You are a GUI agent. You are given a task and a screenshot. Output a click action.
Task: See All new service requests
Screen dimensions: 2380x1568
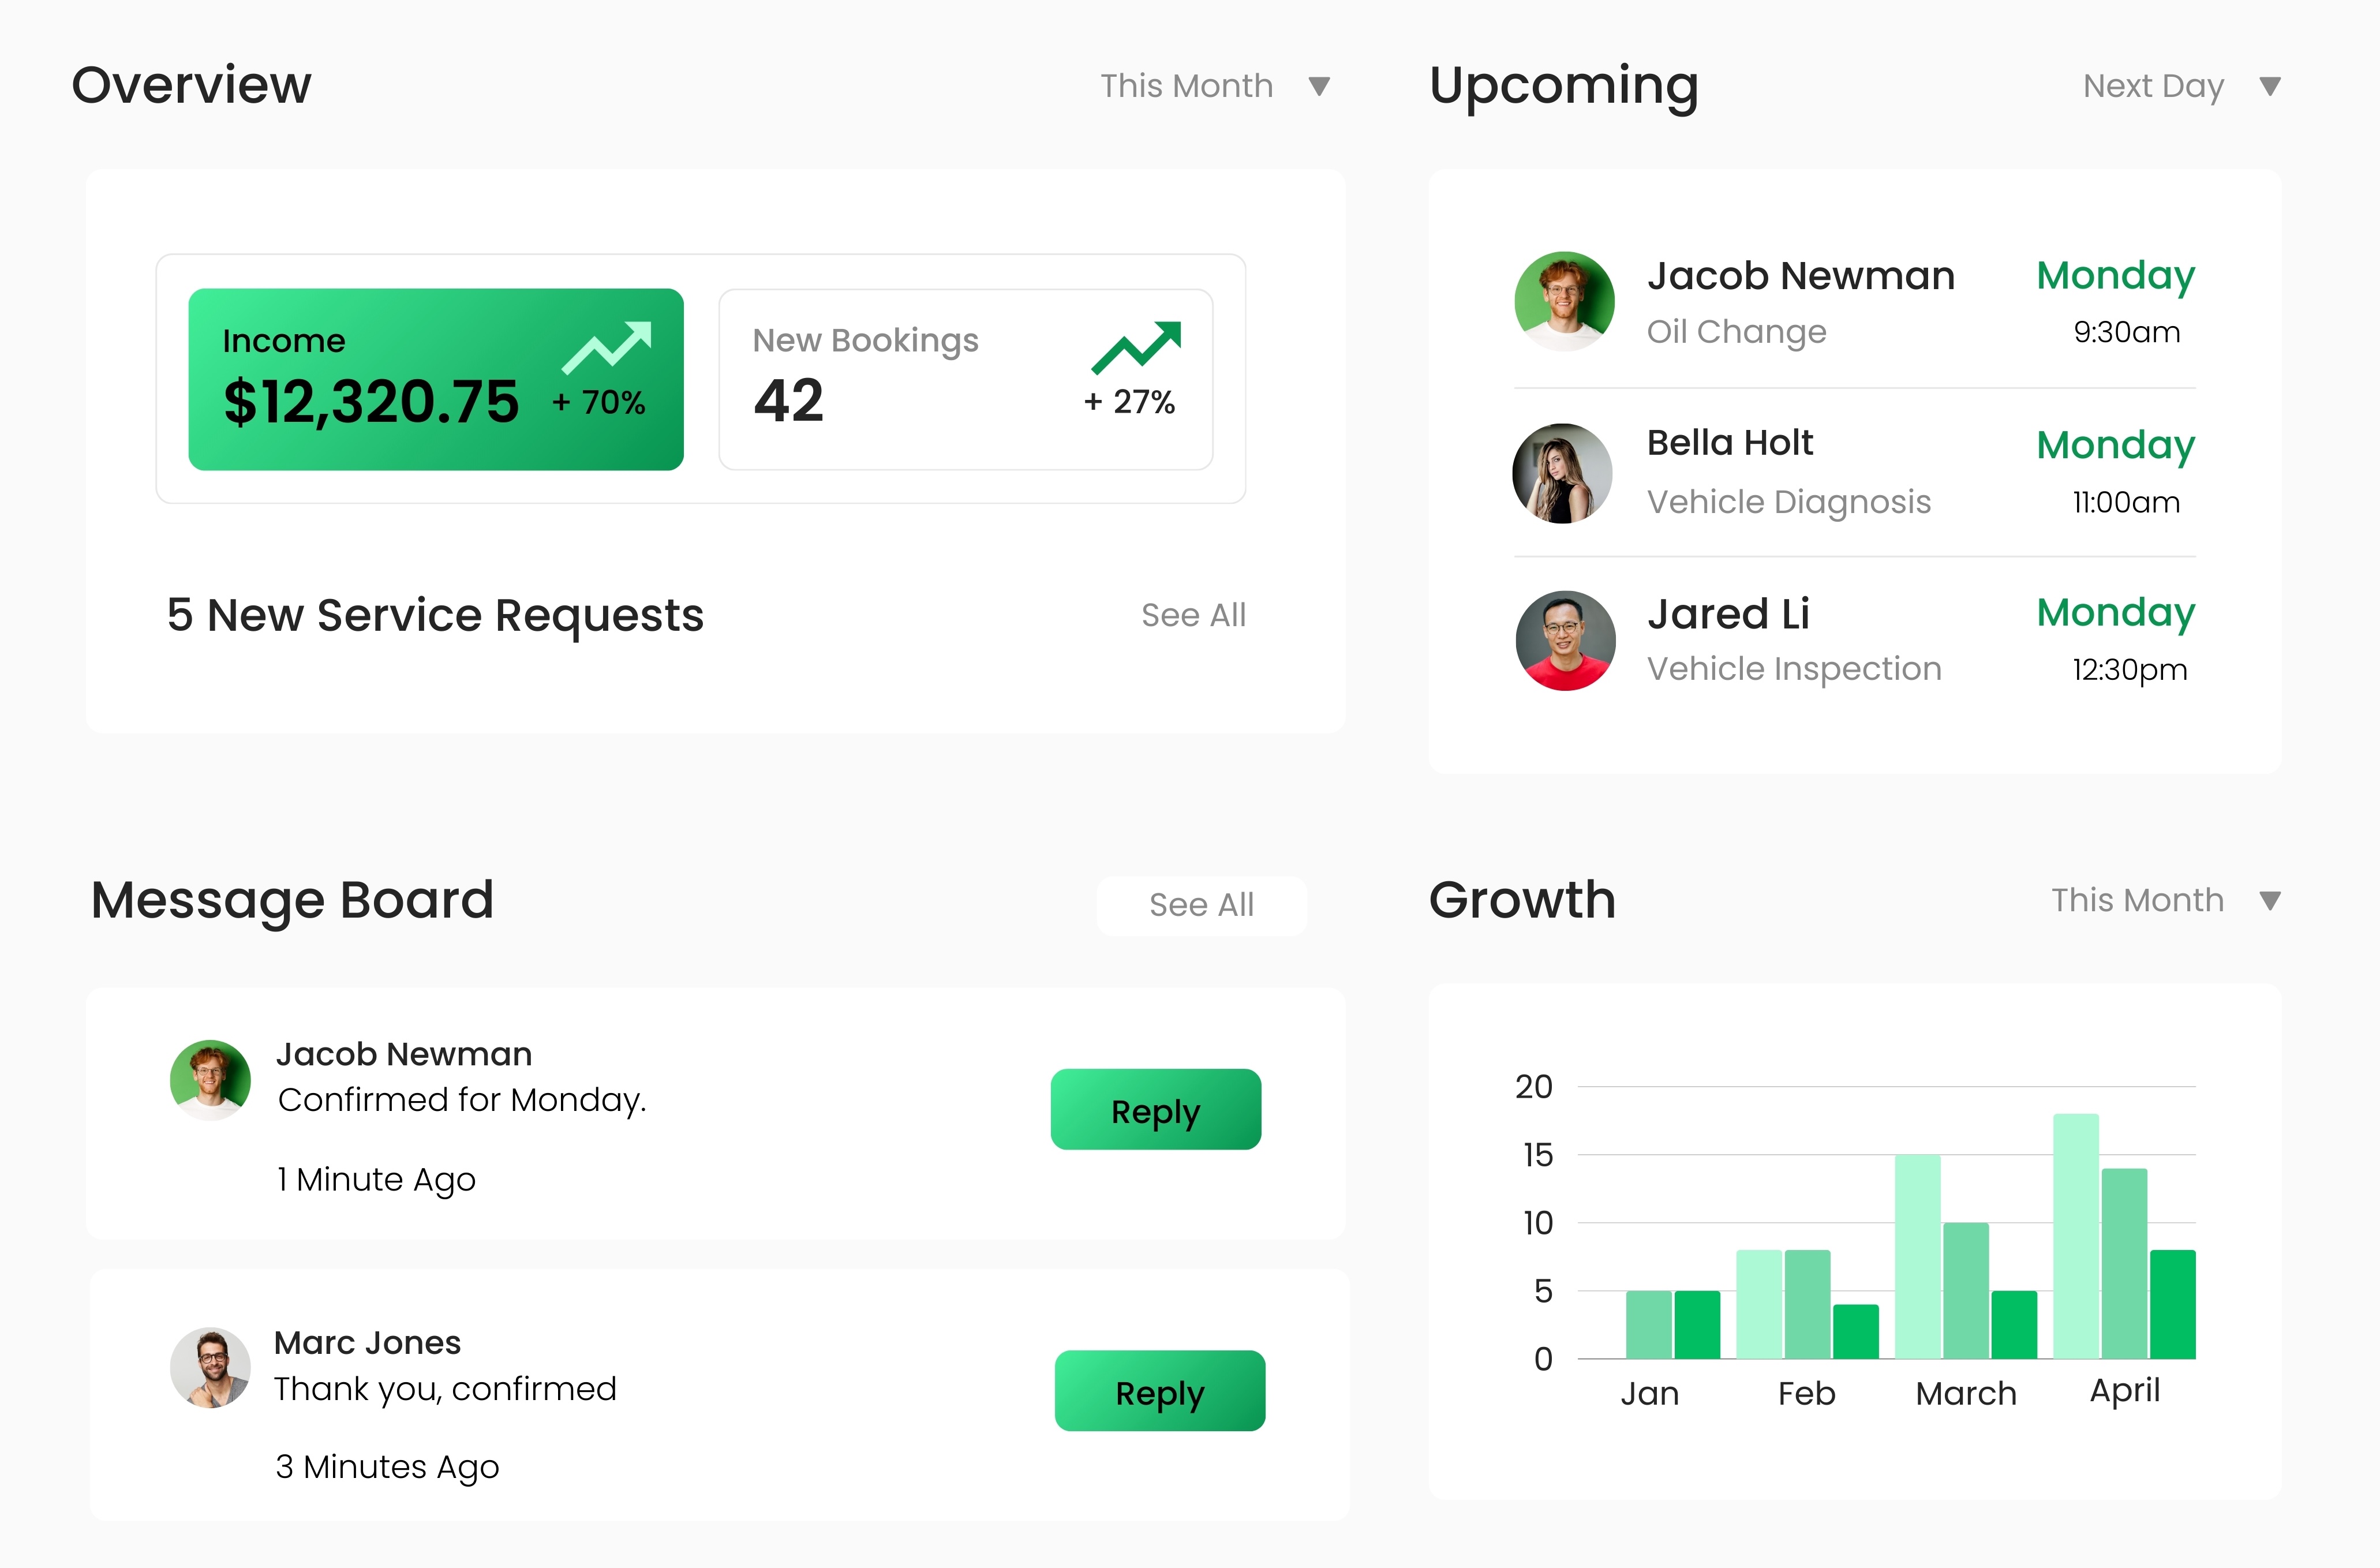1194,615
